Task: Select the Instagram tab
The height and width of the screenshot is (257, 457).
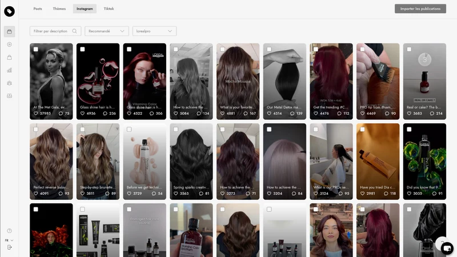Action: click(x=85, y=9)
